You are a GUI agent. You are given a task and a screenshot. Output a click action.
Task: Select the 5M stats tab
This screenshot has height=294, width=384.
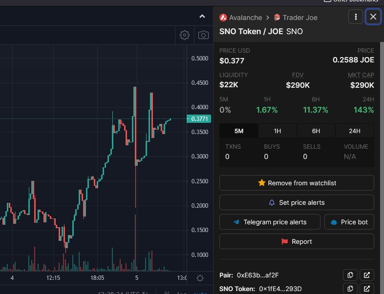[x=239, y=131]
